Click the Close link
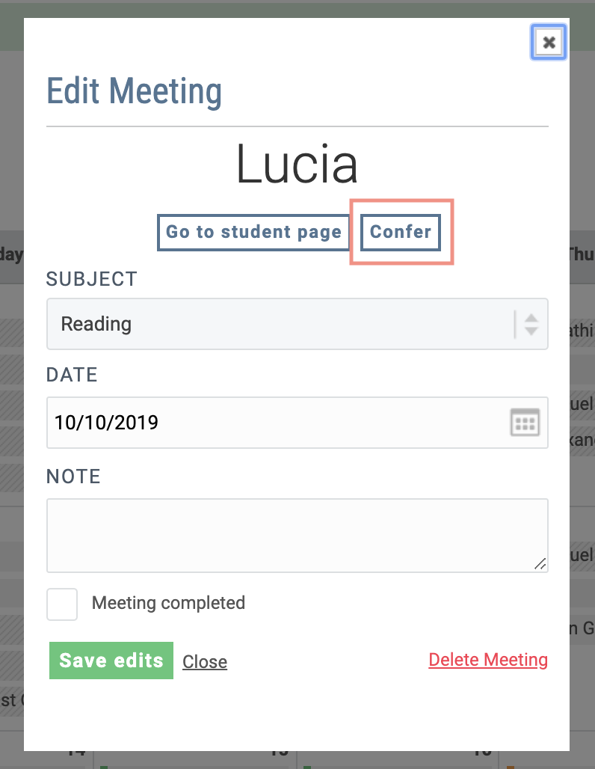Screen dimensions: 595x769 click(204, 661)
